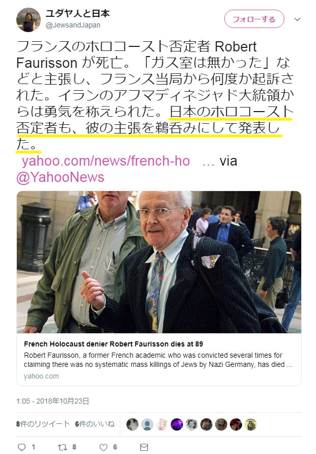Image resolution: width=316 pixels, height=454 pixels.
Task: Open the tweet author's profile avatar
Action: [28, 20]
